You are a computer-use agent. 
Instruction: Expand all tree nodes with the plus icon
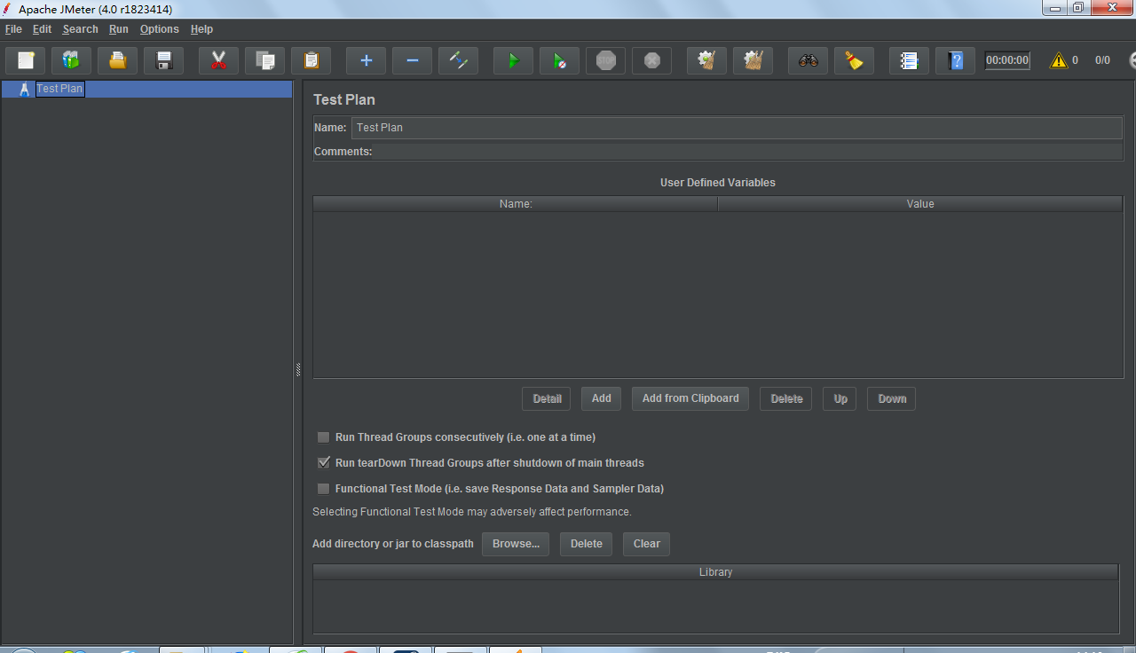point(366,60)
